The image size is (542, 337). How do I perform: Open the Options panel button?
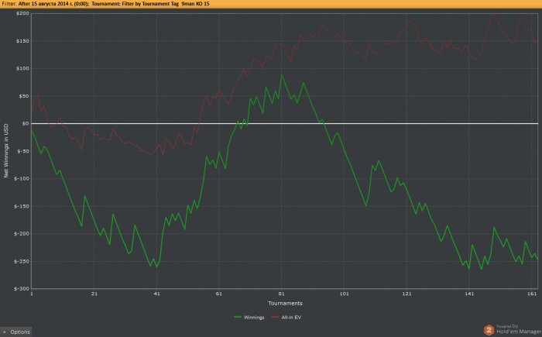[16, 332]
